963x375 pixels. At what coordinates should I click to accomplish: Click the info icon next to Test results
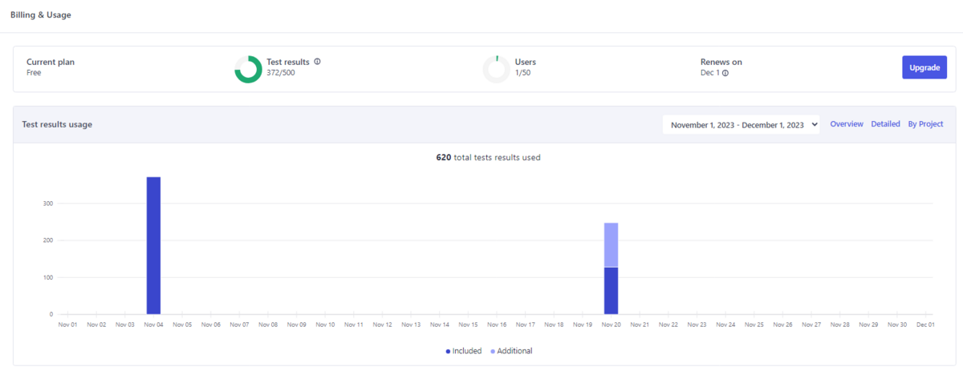coord(318,62)
